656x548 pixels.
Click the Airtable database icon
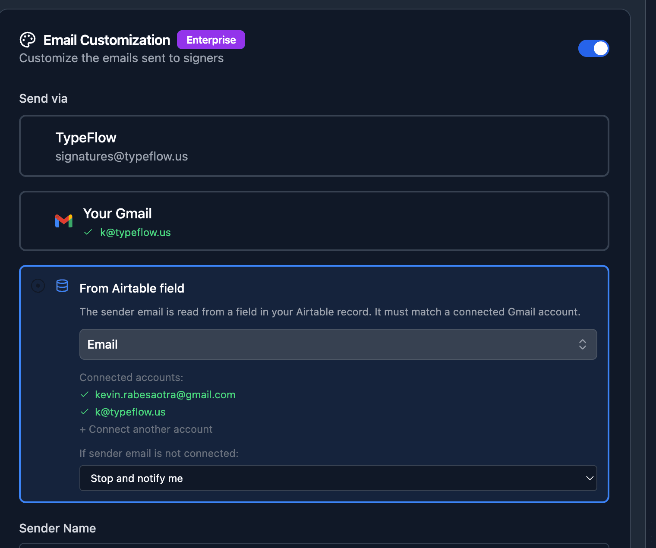(x=62, y=286)
